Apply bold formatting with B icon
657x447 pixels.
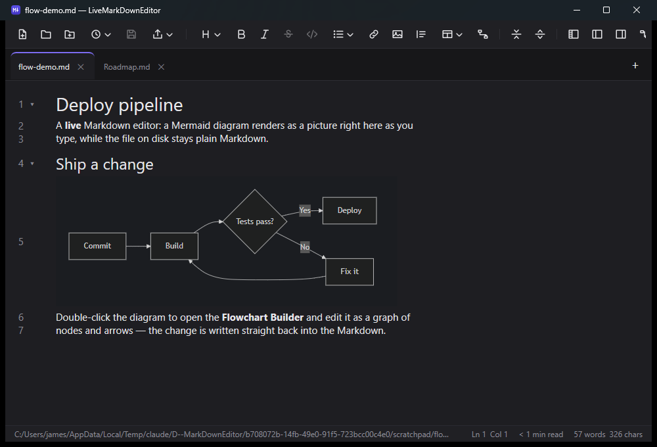coord(241,34)
